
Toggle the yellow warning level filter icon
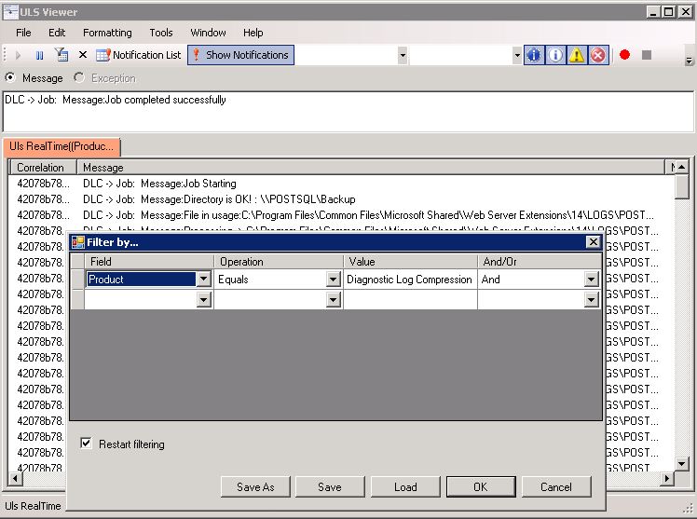pyautogui.click(x=578, y=55)
